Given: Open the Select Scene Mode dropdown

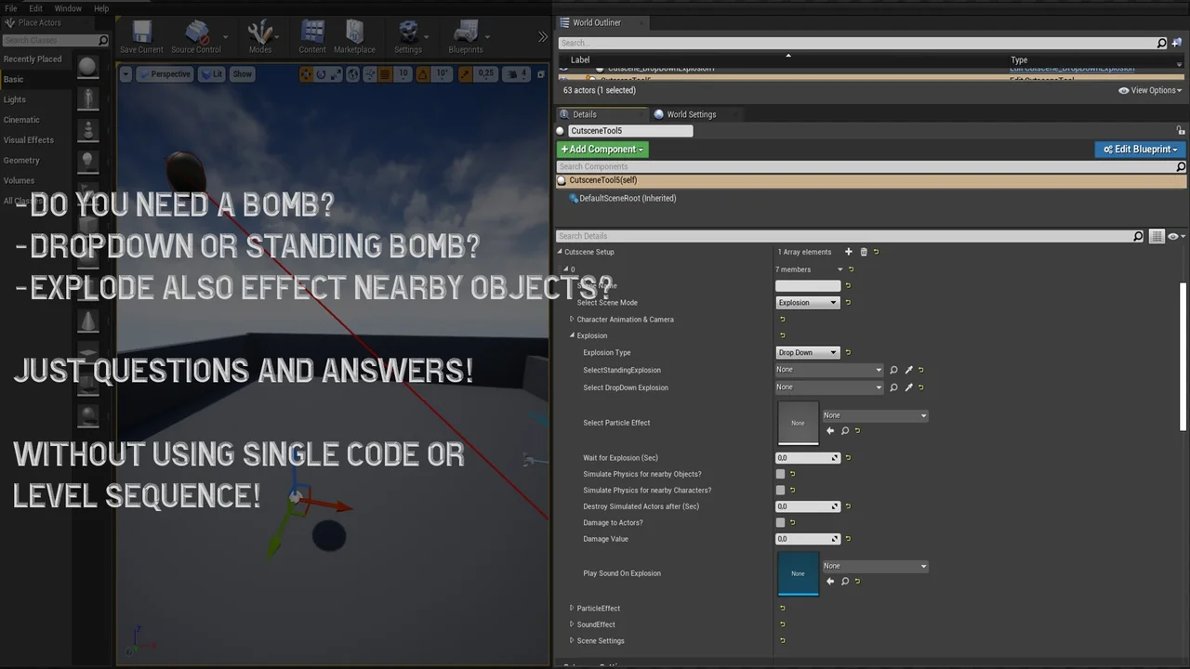Looking at the screenshot, I should coord(807,303).
